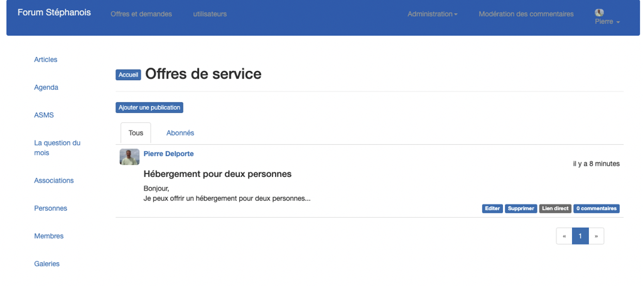Click Ajouter une publication button
The width and height of the screenshot is (643, 286).
tap(149, 107)
